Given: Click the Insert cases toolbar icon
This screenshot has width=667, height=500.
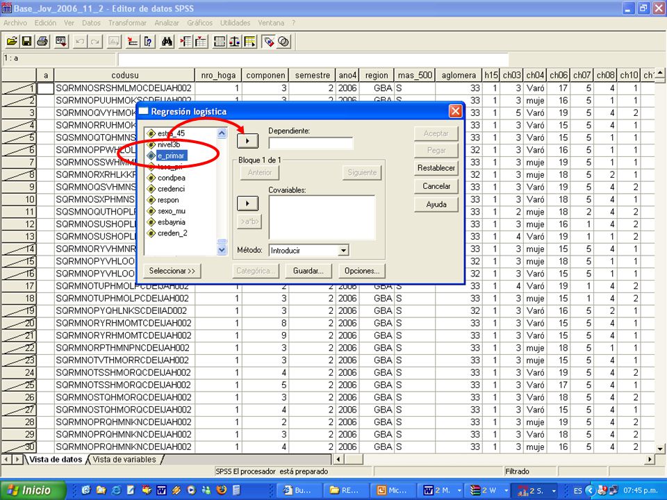Looking at the screenshot, I should 186,41.
